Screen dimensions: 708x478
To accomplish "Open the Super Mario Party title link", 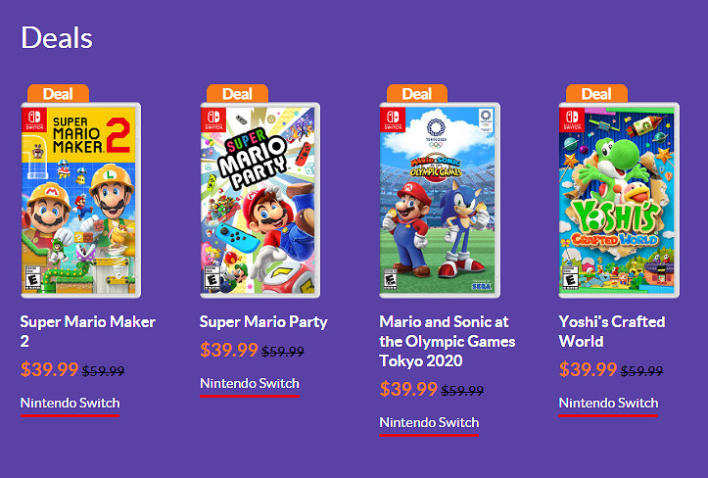I will 263,321.
